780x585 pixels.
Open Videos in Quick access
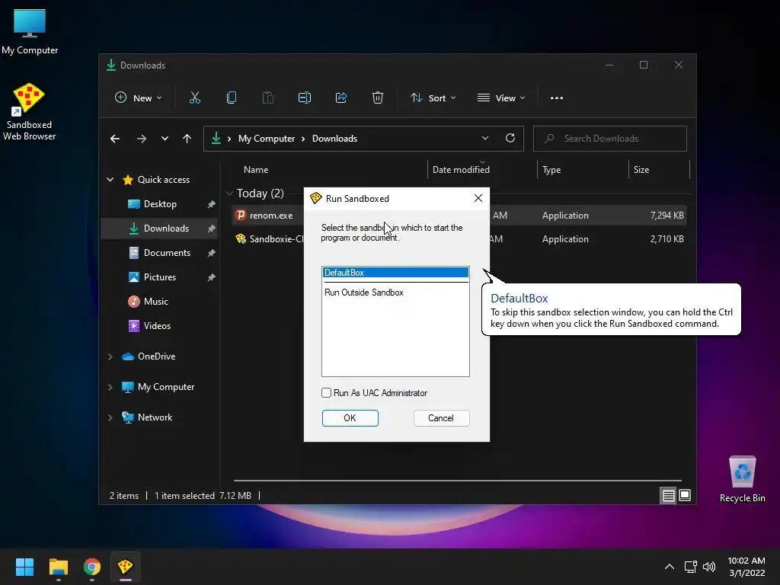point(160,326)
